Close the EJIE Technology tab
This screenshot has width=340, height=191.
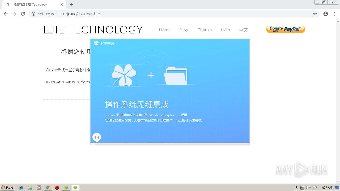62,5
